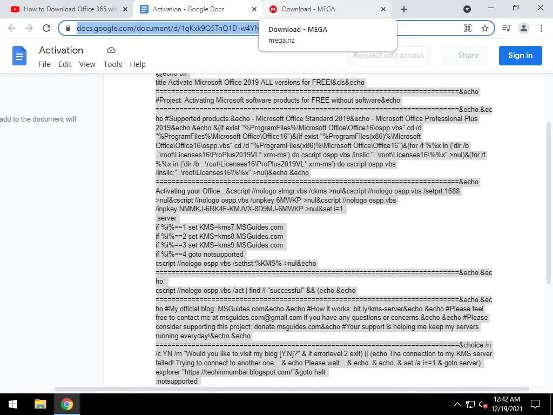Screen dimensions: 553x415
Task: Click the techinmumbai.blogspot.com explorer line
Action: tap(240, 372)
